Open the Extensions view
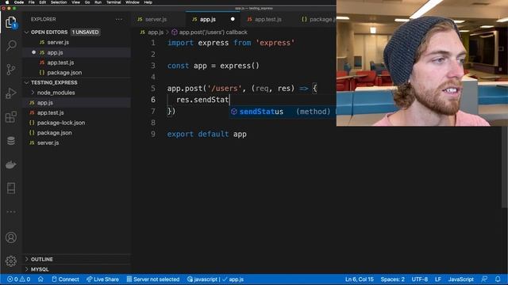Image resolution: width=508 pixels, height=285 pixels. click(11, 117)
